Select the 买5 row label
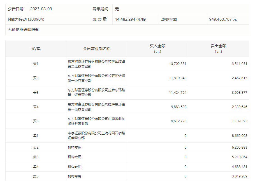 [36, 121]
